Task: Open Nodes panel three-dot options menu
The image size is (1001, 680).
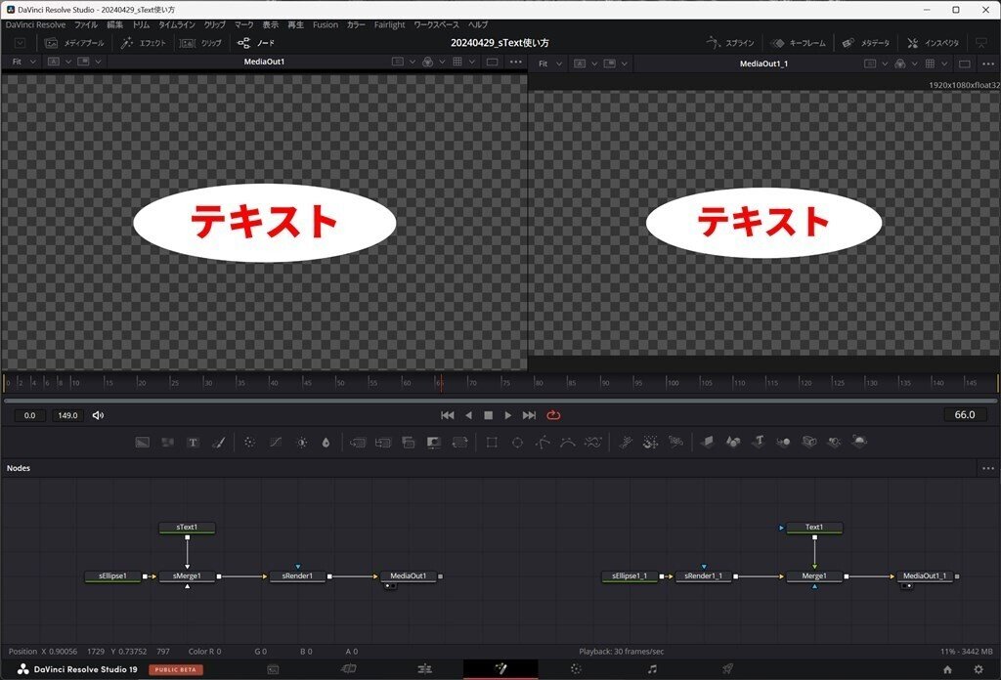Action: (988, 468)
